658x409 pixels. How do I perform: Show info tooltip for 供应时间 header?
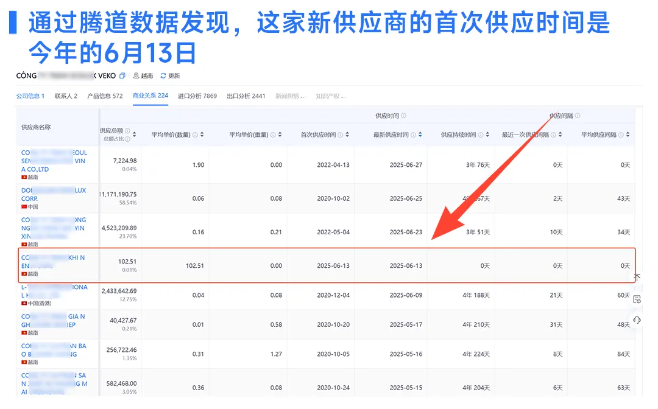tap(403, 116)
